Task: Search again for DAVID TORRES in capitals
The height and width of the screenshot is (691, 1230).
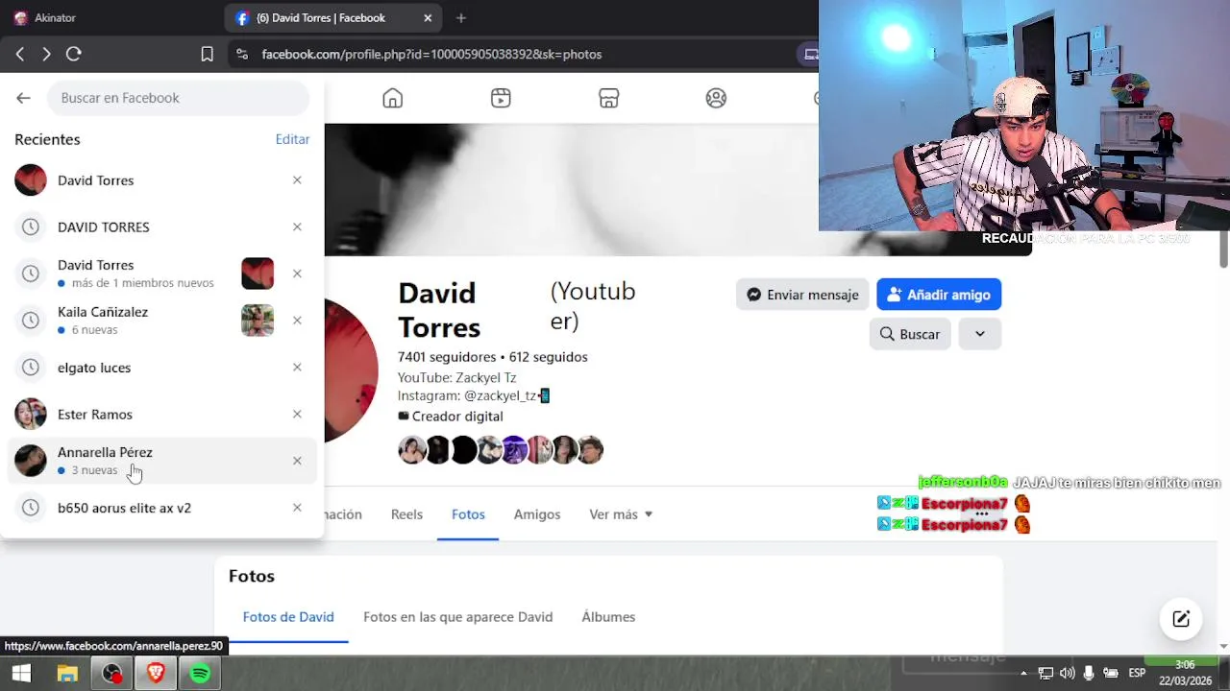Action: [x=161, y=227]
